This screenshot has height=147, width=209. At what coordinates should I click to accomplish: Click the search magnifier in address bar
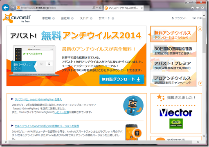94,8
